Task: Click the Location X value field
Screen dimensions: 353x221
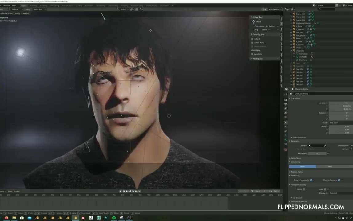Action: click(x=341, y=103)
